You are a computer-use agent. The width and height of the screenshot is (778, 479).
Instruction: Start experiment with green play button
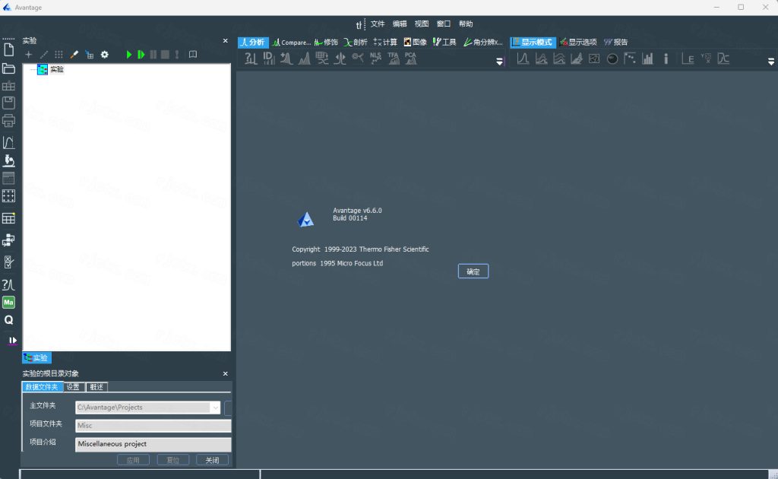pyautogui.click(x=129, y=55)
